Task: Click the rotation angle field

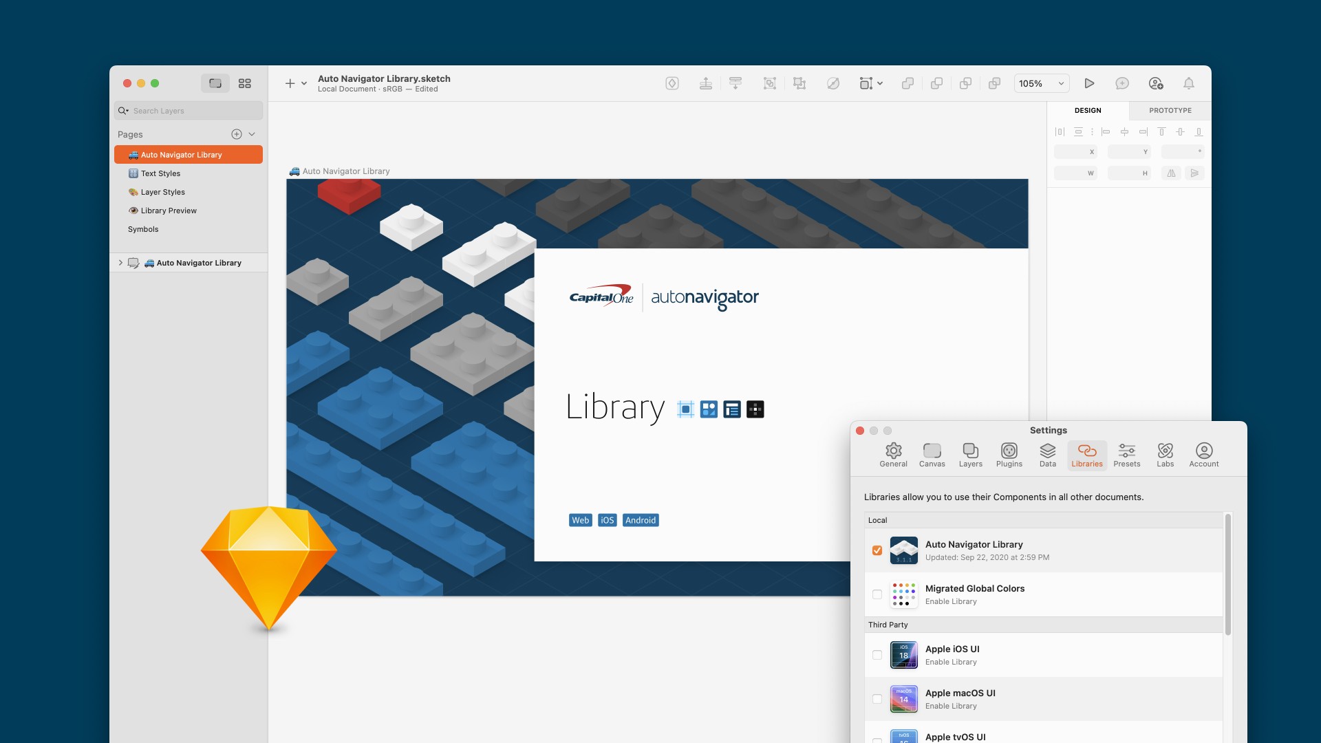Action: (x=1183, y=151)
